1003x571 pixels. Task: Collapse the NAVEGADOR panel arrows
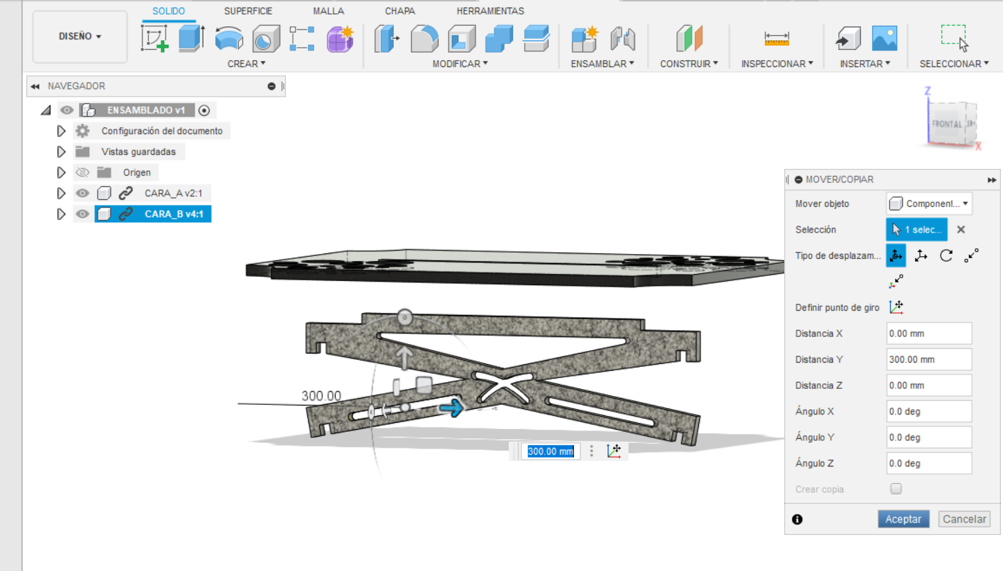point(35,87)
